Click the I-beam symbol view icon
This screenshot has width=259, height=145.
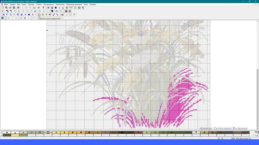(59, 8)
